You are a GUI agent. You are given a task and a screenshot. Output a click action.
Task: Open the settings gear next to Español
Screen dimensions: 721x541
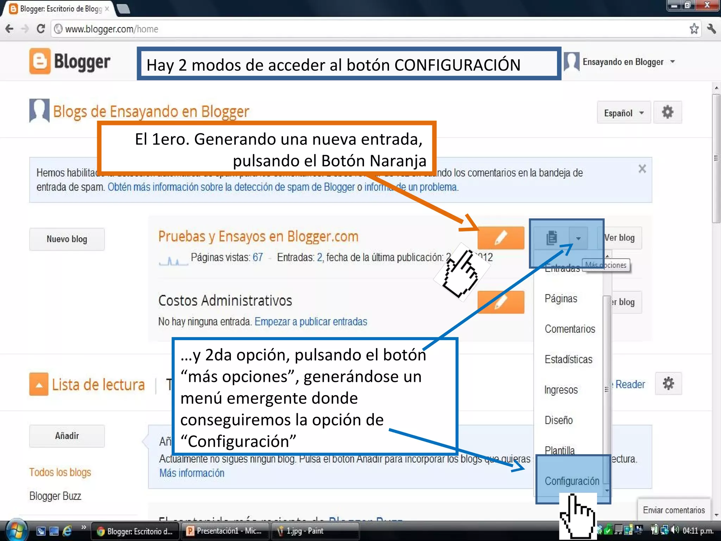(667, 113)
